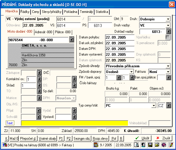Open lookup for Vystavil field

[74, 117]
